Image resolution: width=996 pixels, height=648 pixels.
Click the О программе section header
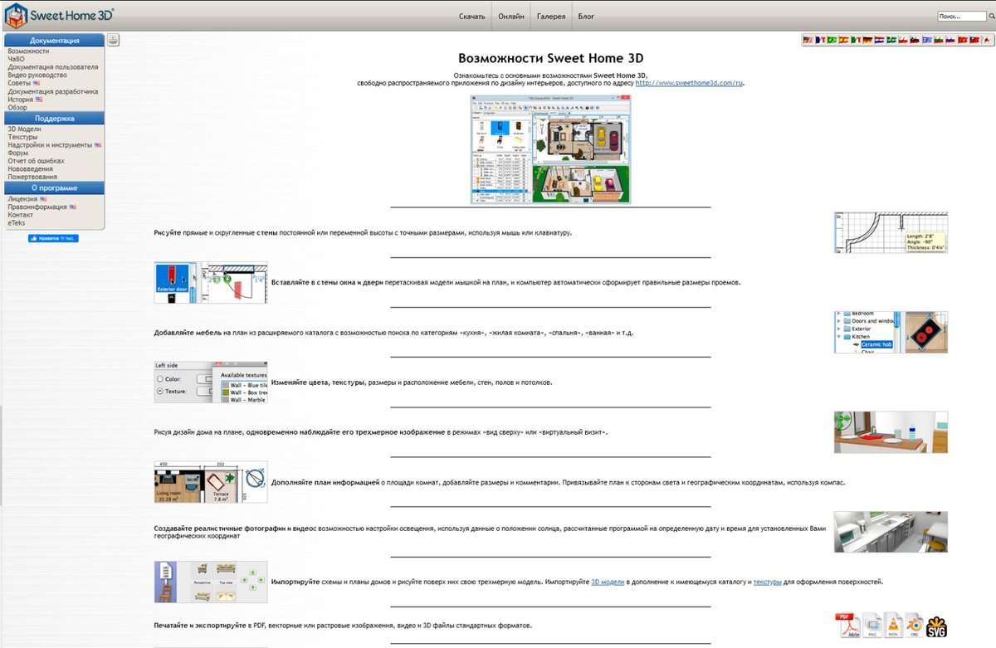pyautogui.click(x=55, y=188)
